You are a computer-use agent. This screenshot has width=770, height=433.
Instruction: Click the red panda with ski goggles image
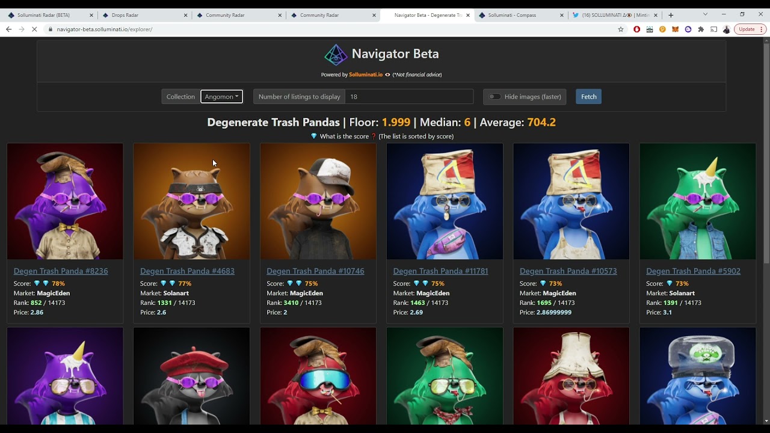pos(318,376)
